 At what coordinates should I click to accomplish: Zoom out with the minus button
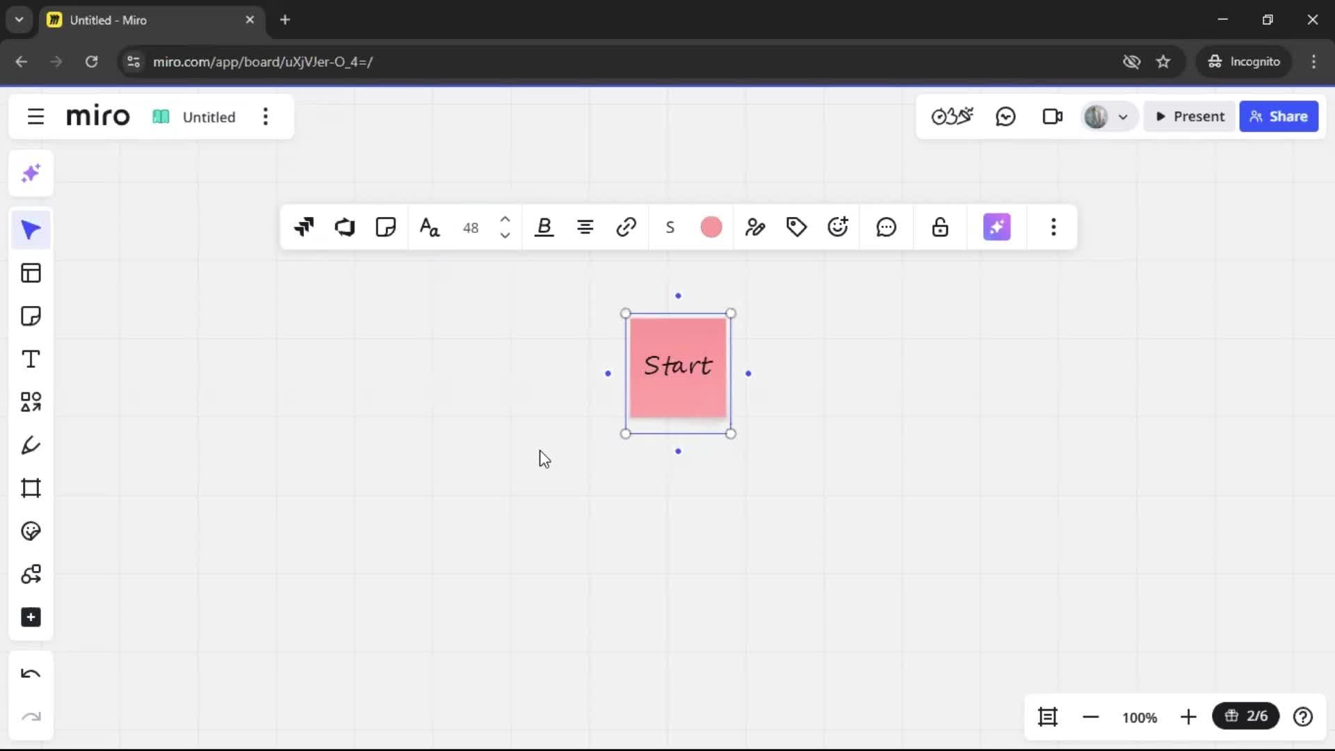(1090, 717)
